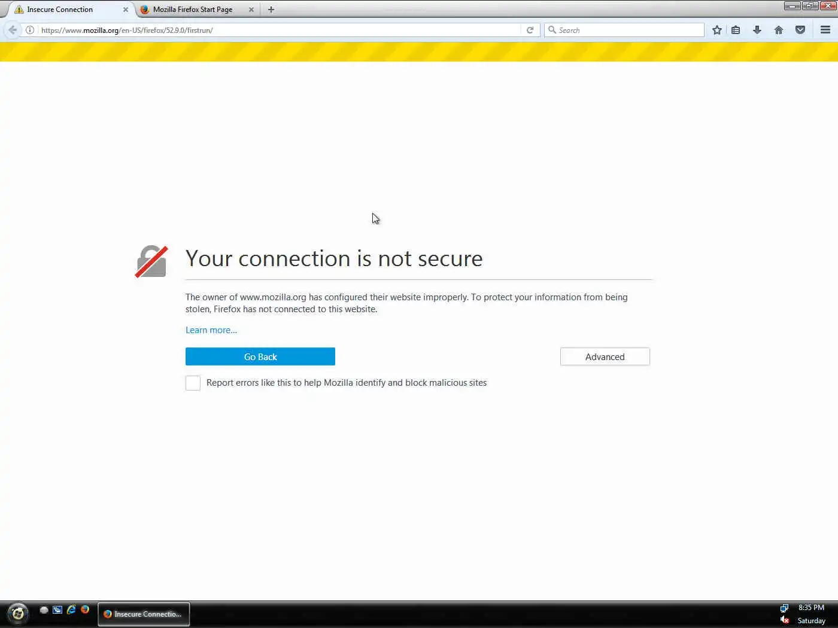Click the Your connection is not secure heading
838x628 pixels.
[334, 258]
